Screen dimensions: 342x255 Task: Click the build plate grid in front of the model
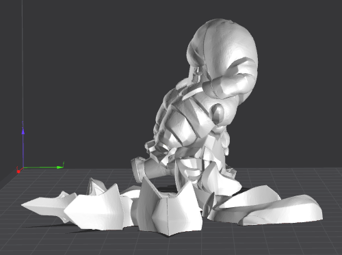point(159,245)
